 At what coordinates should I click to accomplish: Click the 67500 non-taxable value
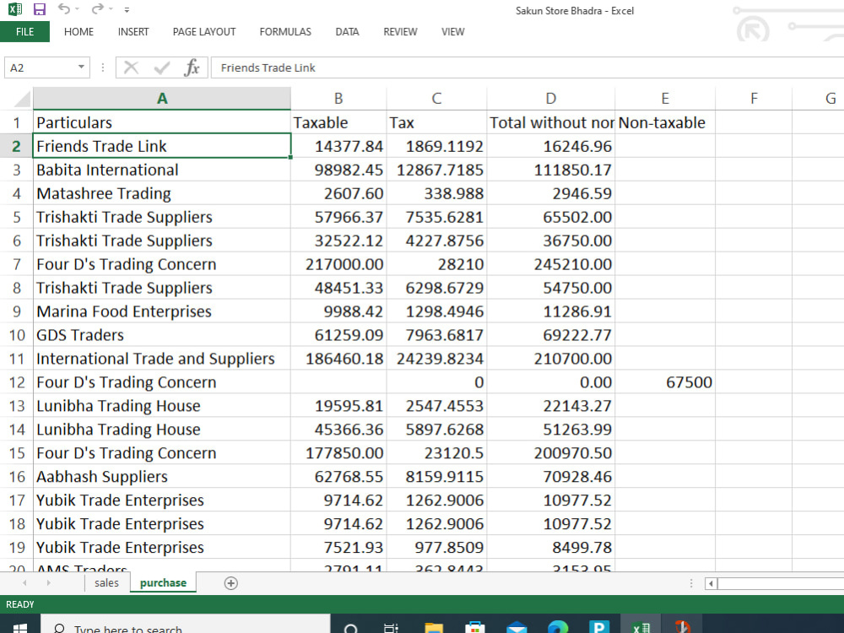point(665,382)
